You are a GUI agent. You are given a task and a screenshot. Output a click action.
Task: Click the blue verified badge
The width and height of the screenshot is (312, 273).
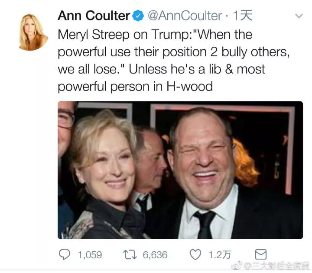pyautogui.click(x=138, y=16)
